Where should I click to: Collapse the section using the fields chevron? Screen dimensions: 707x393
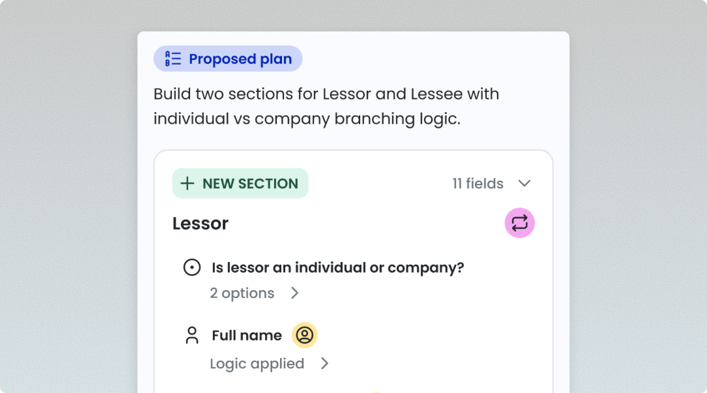click(524, 184)
